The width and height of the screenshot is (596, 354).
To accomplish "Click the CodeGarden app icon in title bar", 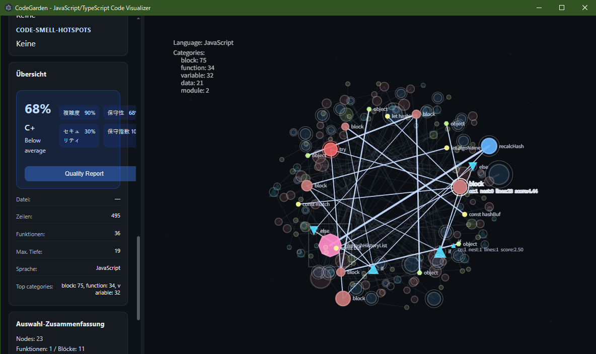I will click(8, 8).
